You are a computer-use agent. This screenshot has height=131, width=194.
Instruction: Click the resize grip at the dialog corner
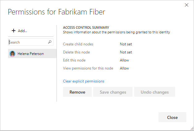[192, 129]
